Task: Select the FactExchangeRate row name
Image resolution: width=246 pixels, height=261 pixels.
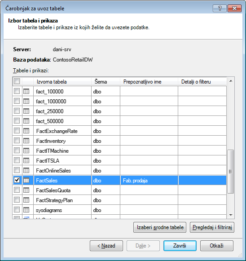Action: click(57, 131)
